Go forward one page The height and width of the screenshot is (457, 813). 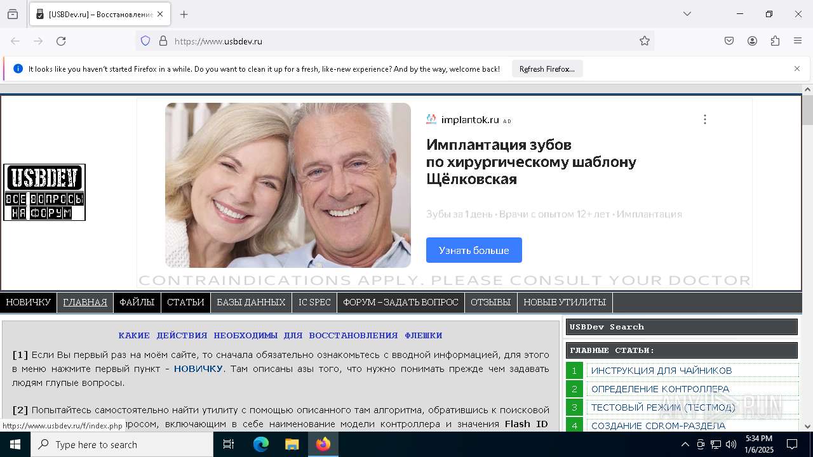[x=38, y=41]
